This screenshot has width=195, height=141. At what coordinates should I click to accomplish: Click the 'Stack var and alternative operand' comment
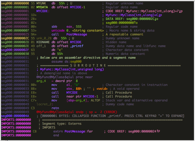[x=136, y=100]
